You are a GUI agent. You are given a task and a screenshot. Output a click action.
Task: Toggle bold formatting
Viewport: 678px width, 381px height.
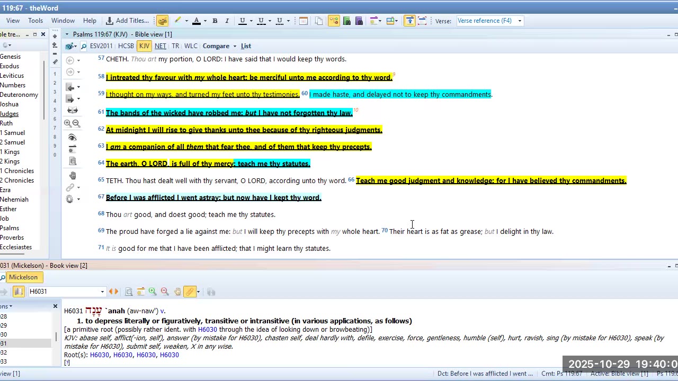pos(215,21)
